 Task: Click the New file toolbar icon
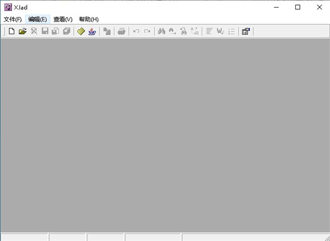click(11, 31)
